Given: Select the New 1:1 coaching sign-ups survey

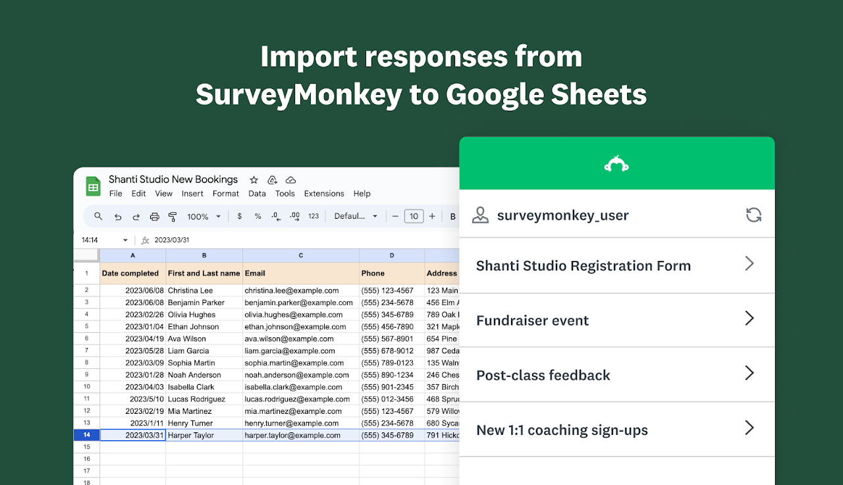Looking at the screenshot, I should tap(616, 430).
